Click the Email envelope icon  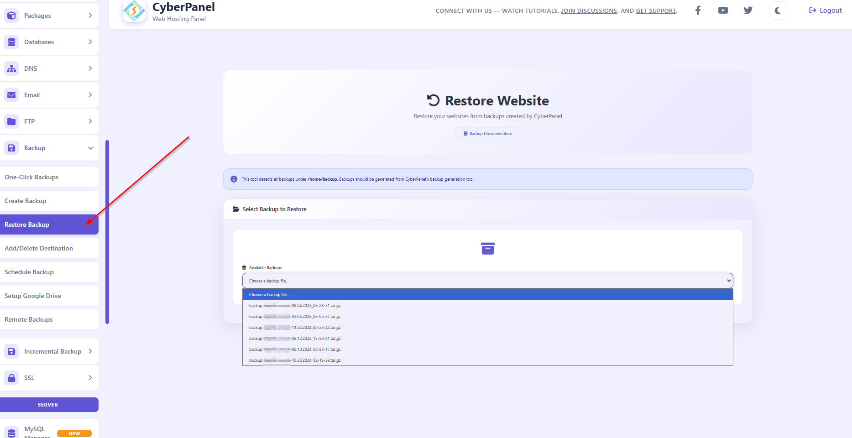click(12, 95)
